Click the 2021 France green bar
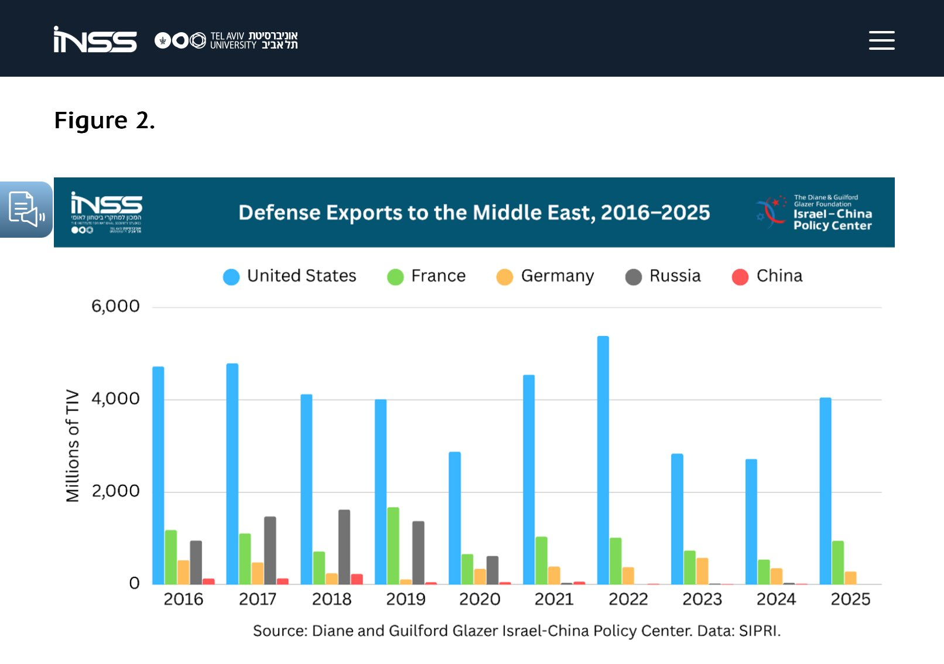 [x=542, y=560]
